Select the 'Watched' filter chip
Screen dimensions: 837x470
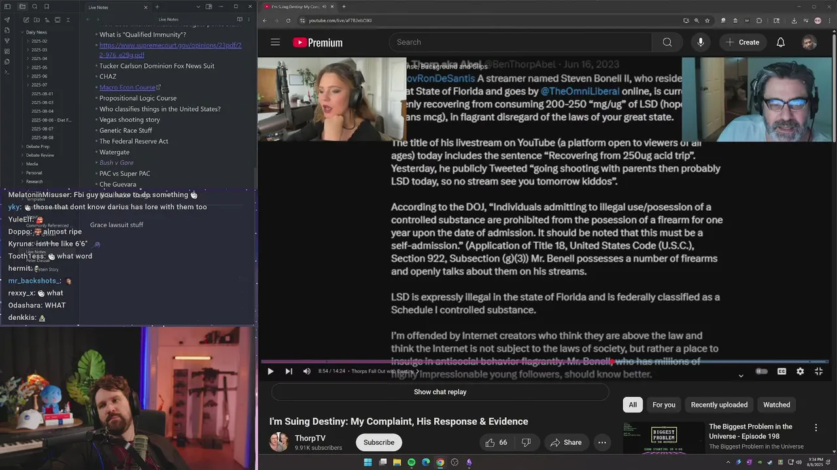click(x=777, y=405)
